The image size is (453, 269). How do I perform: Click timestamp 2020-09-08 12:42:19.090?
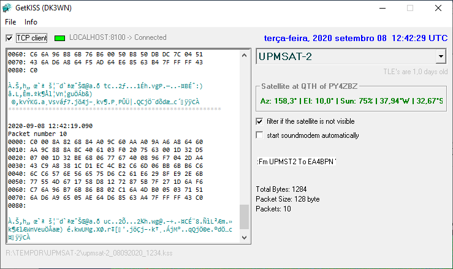[50, 126]
